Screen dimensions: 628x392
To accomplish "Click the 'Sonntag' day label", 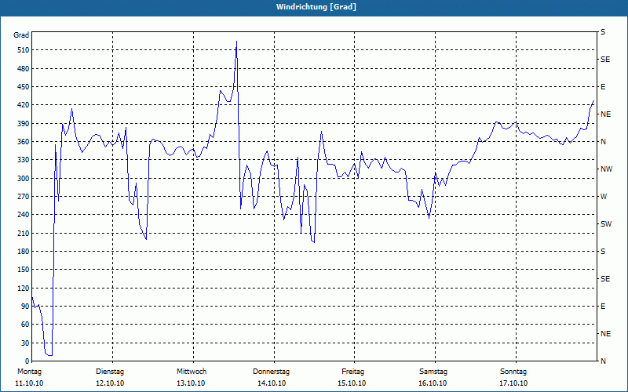I will click(x=513, y=372).
